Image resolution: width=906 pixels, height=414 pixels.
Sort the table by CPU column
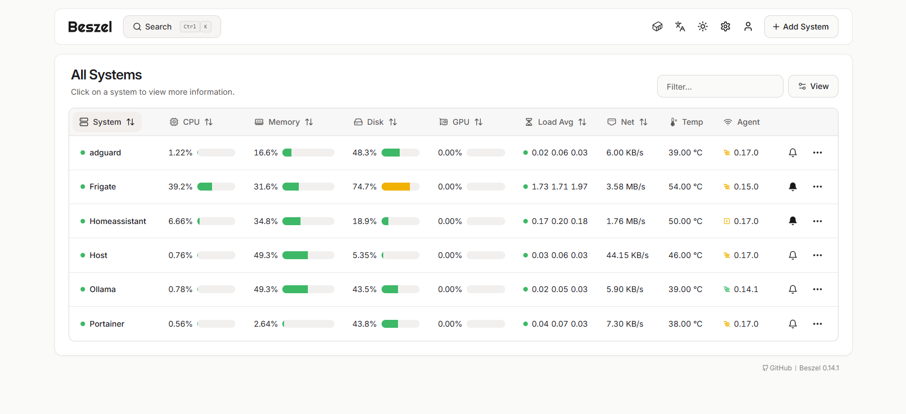191,122
